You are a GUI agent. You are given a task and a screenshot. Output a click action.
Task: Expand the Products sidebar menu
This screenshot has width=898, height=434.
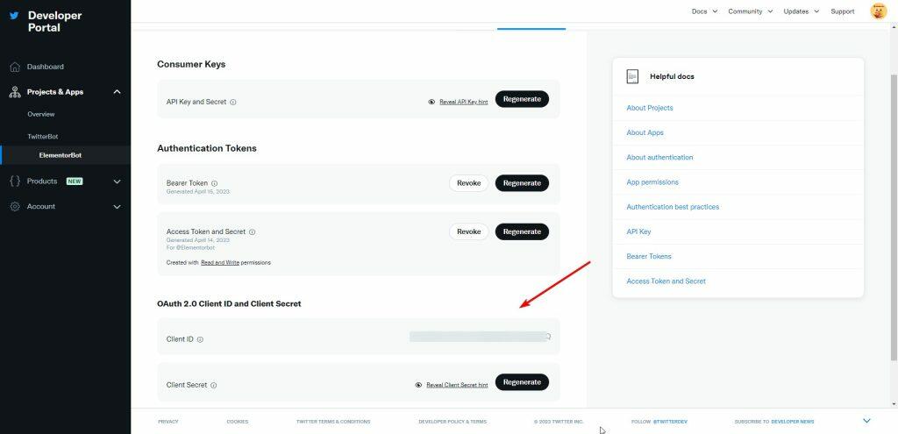tap(117, 181)
